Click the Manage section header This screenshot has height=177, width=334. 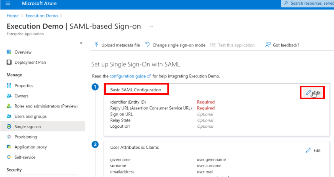click(14, 75)
